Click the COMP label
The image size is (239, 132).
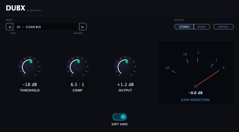[78, 90]
